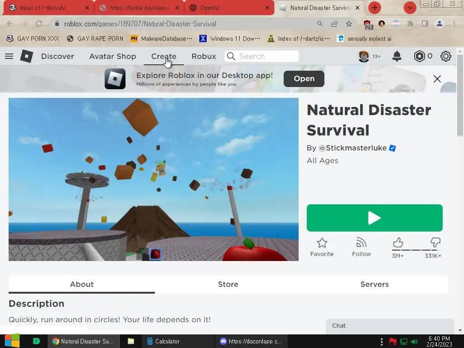Open the extensions puzzle icon

pos(411,24)
